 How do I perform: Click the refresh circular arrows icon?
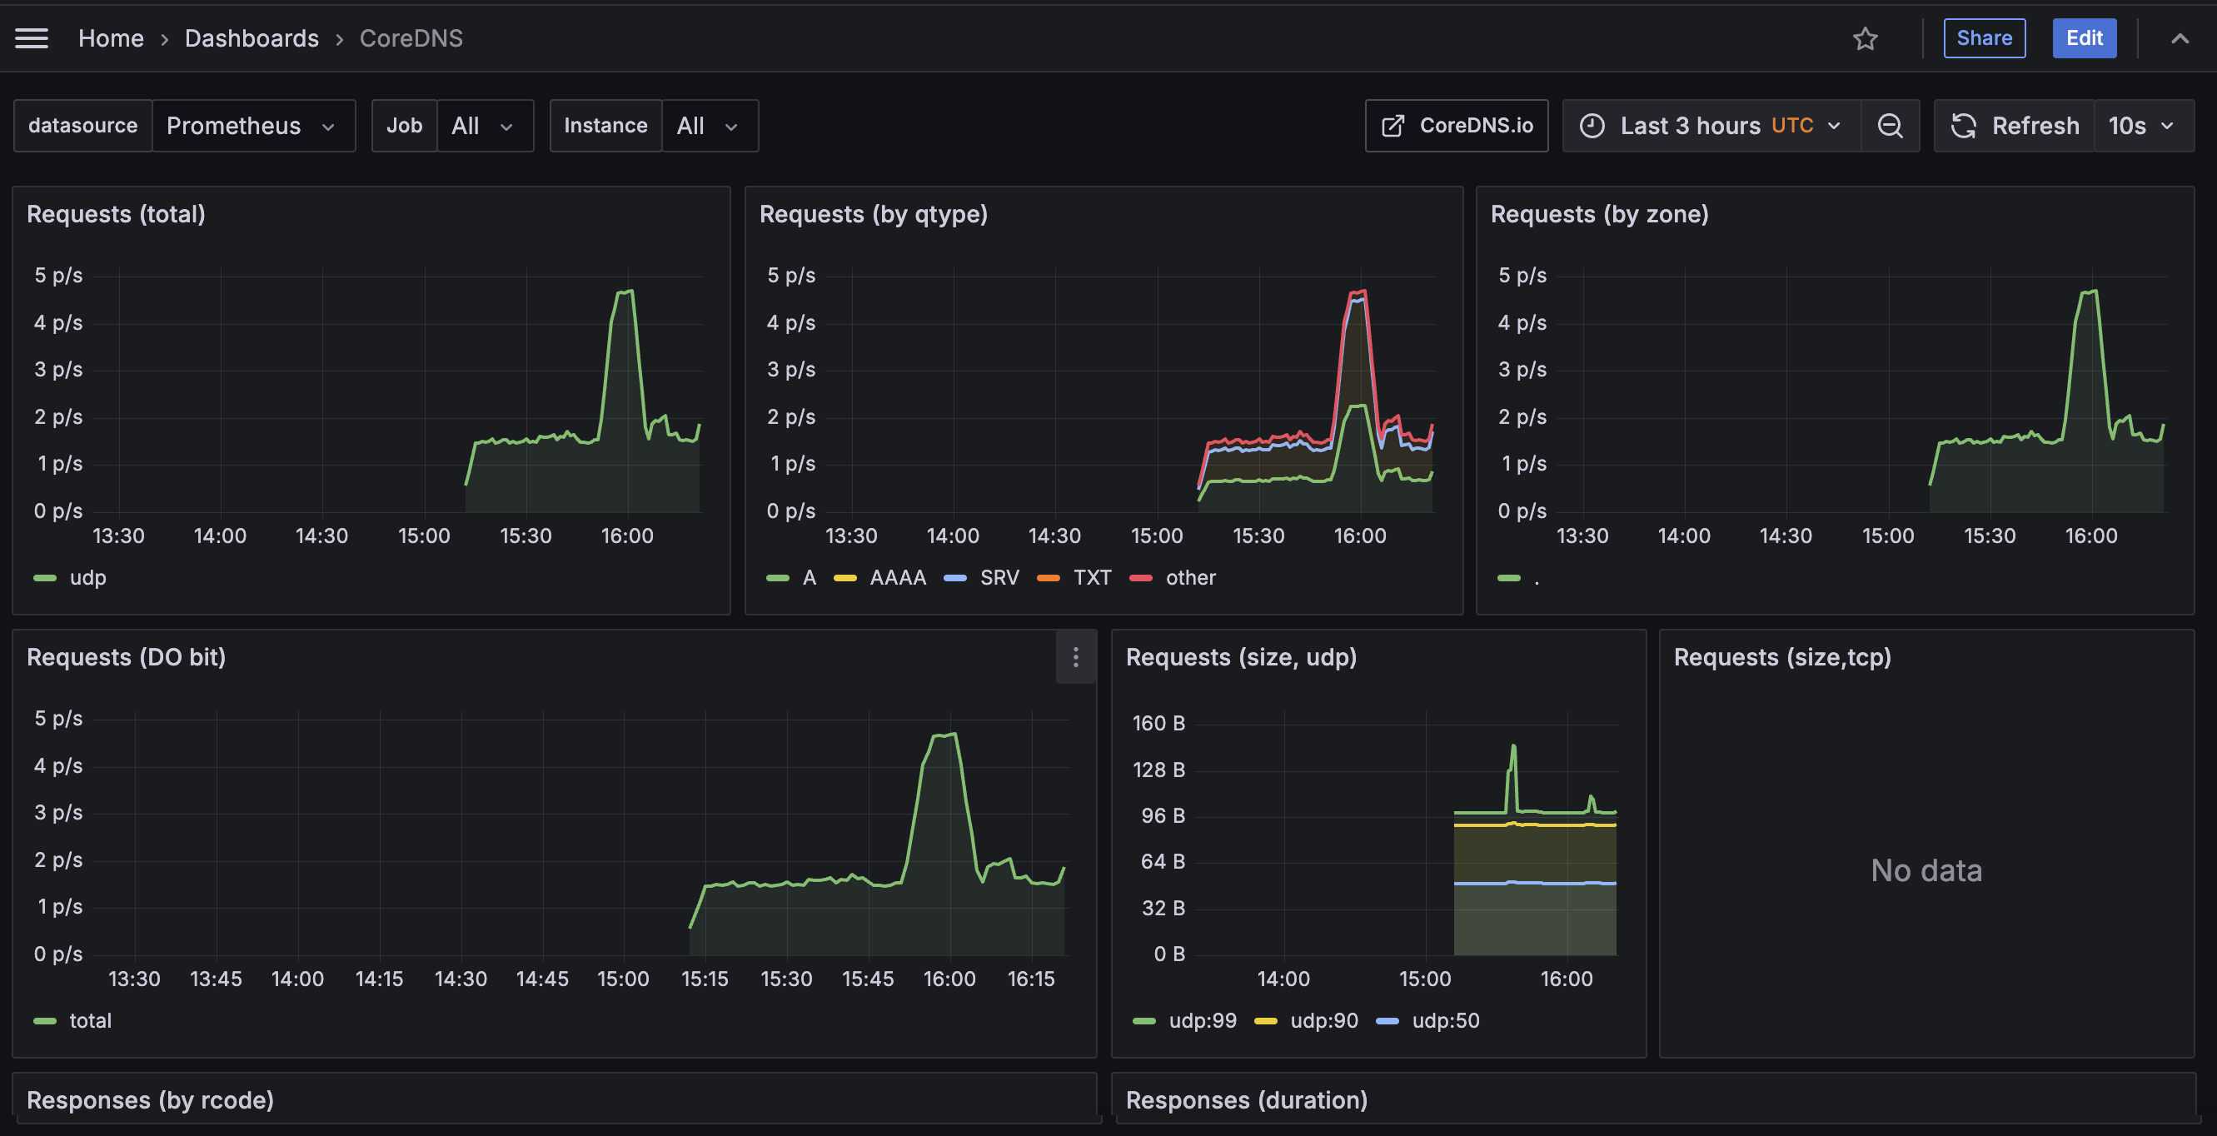coord(1963,126)
